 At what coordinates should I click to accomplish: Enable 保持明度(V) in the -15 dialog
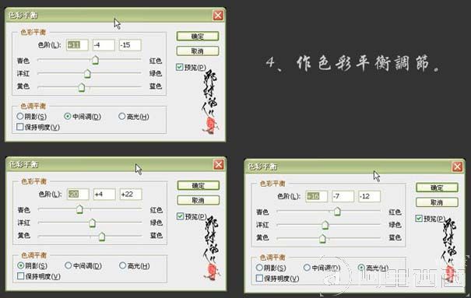click(19, 127)
